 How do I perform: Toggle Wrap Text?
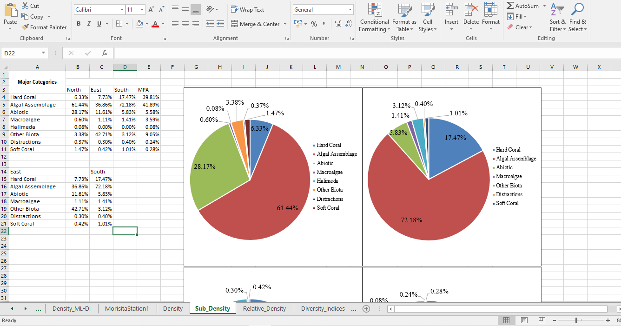click(247, 9)
